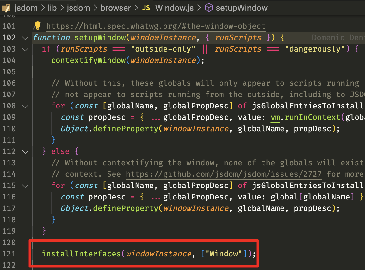Click runInContext on line 109
The width and height of the screenshot is (365, 270).
312,117
